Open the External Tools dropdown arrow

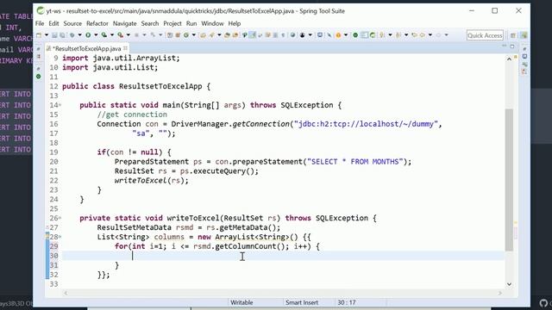coord(129,35)
